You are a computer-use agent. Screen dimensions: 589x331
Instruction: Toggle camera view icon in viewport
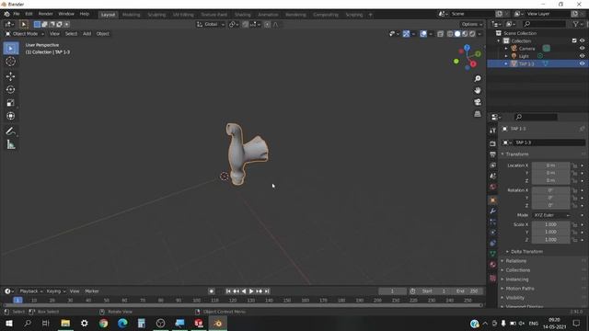478,102
